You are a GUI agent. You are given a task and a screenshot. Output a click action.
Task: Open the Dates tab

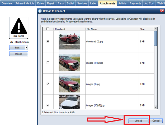(x=40, y=3)
